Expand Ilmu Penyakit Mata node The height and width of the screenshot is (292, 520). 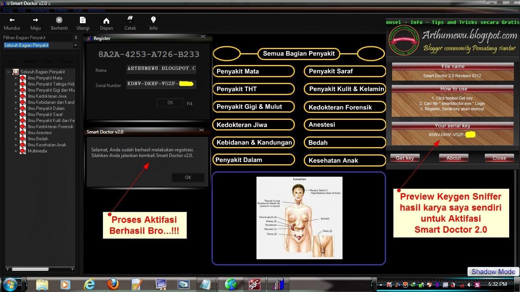pyautogui.click(x=16, y=78)
